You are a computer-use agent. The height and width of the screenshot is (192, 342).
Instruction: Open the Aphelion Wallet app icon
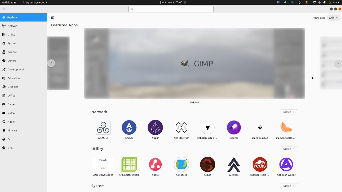pos(286,165)
